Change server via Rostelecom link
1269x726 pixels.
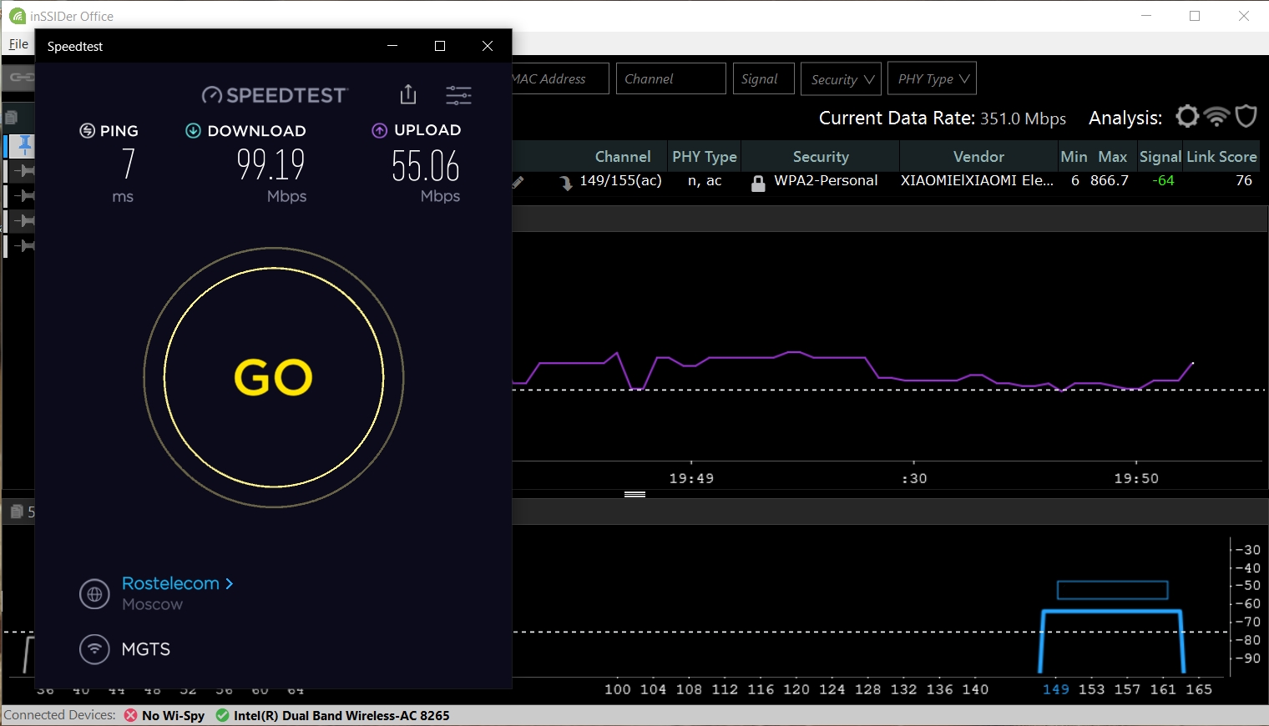[177, 583]
